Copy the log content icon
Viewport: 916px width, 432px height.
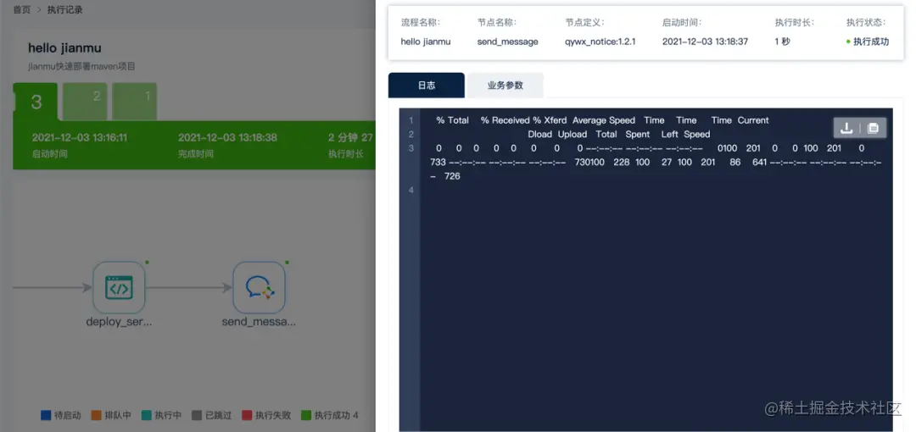click(873, 128)
